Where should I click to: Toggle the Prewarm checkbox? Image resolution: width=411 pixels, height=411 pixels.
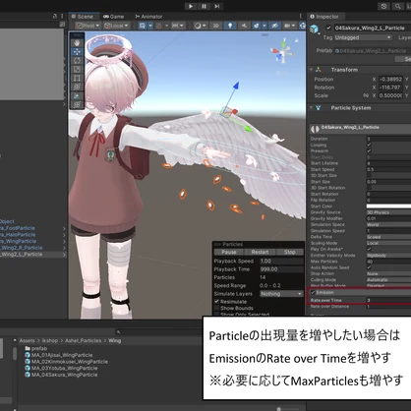(369, 150)
